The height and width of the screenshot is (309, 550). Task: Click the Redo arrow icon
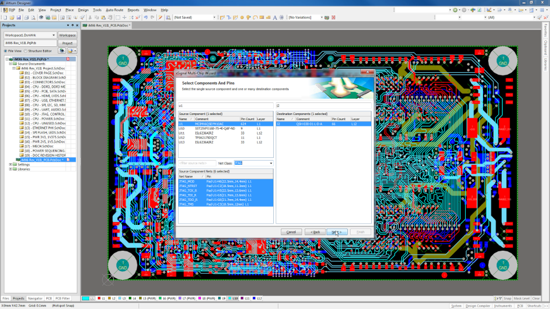pyautogui.click(x=152, y=17)
